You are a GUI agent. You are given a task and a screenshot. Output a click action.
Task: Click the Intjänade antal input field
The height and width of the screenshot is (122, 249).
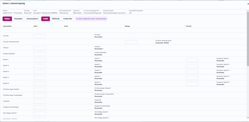coord(40,102)
